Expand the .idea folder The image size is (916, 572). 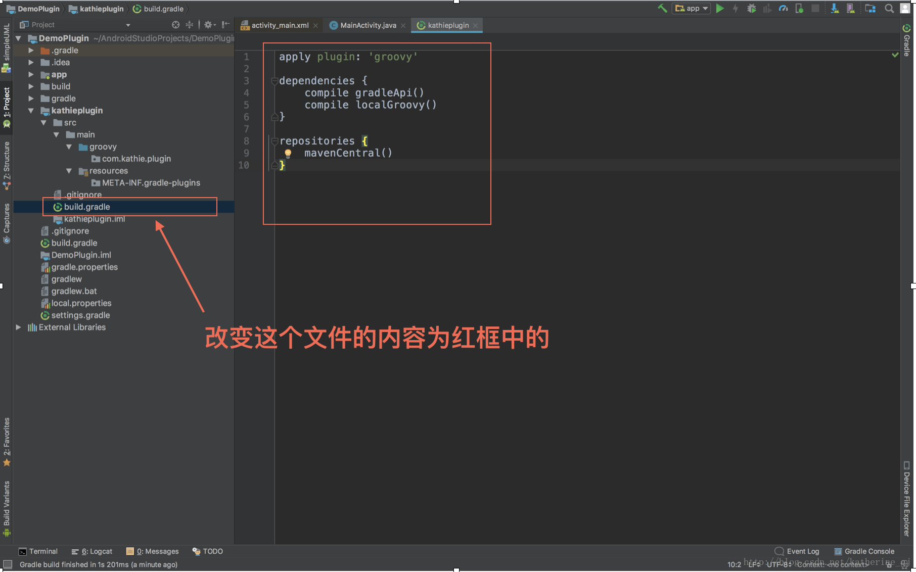pos(31,63)
